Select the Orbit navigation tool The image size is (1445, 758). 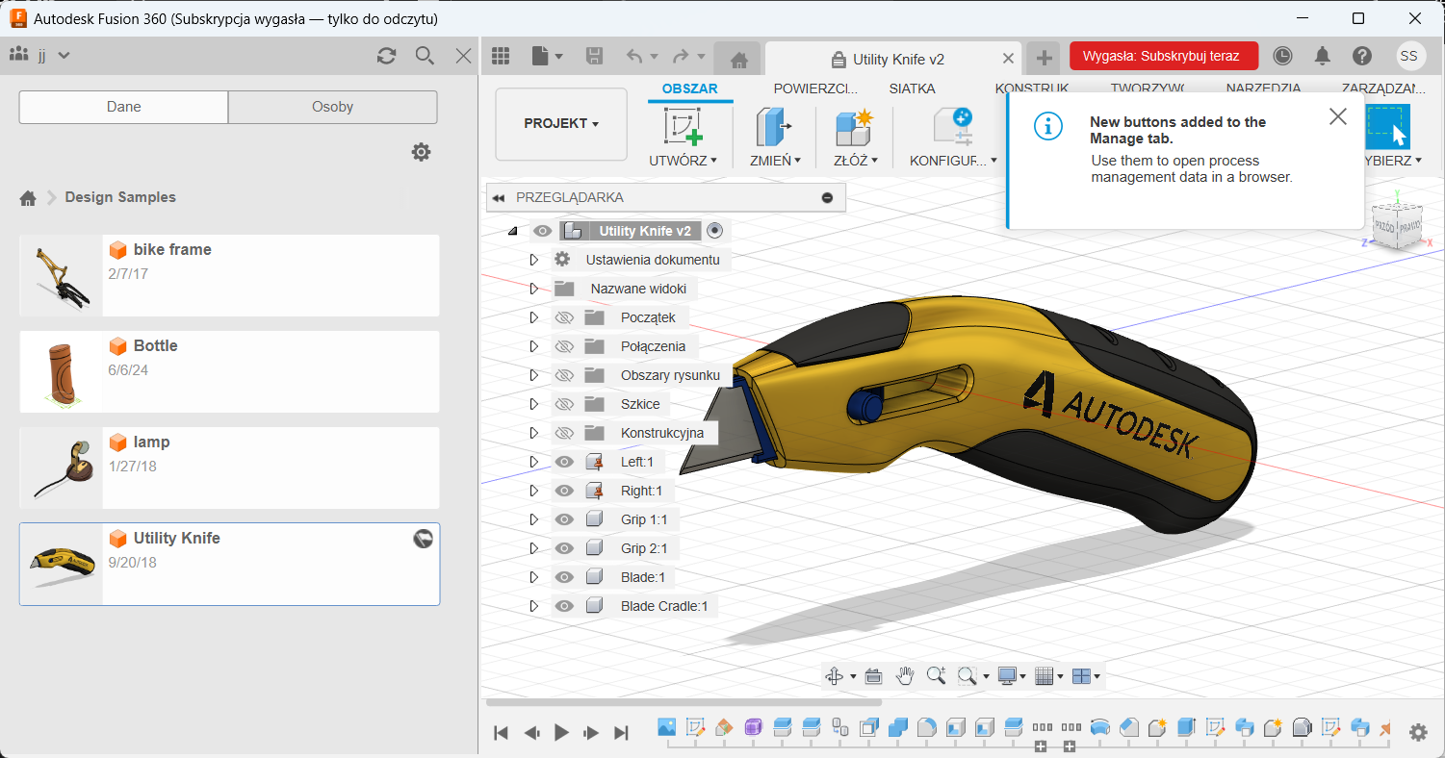835,676
